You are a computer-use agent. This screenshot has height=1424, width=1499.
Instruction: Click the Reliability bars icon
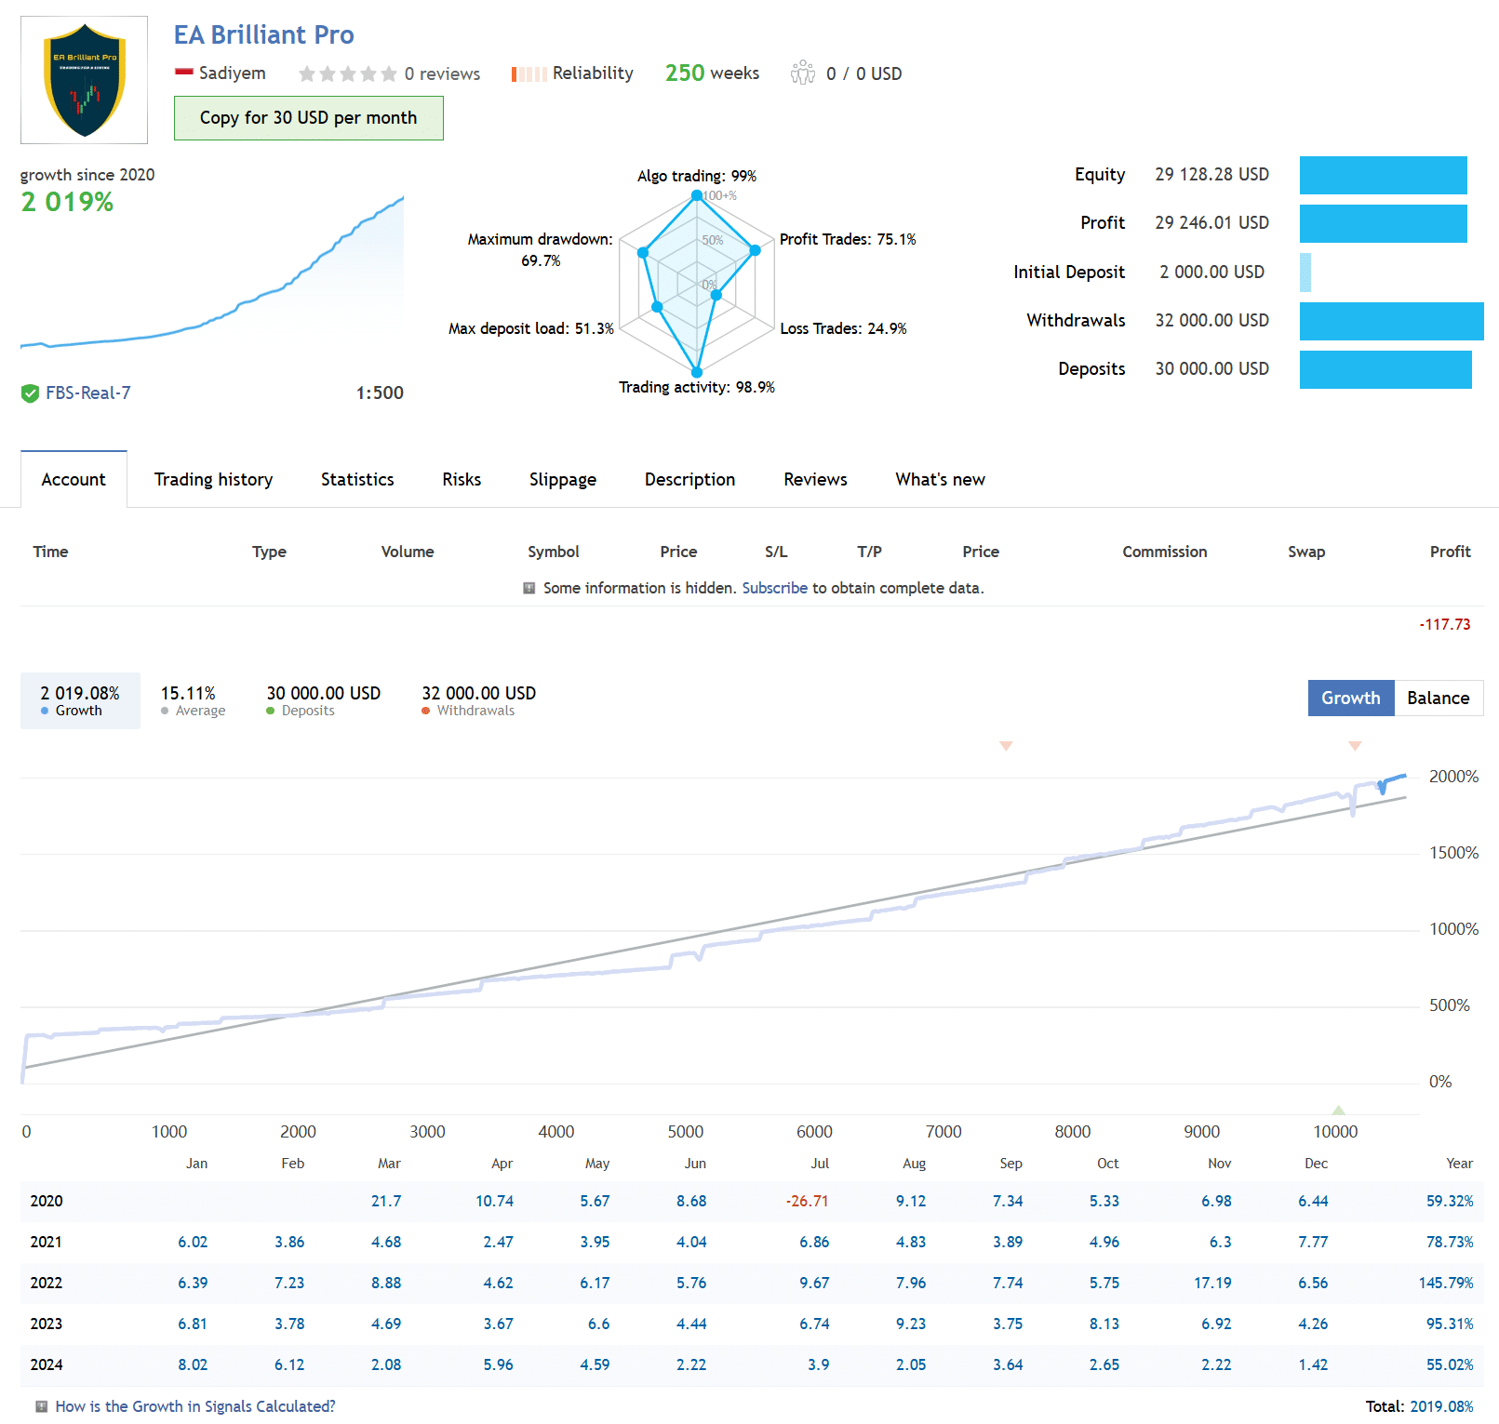coord(528,73)
